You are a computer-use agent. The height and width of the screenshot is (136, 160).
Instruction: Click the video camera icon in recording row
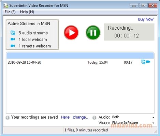[148, 62]
